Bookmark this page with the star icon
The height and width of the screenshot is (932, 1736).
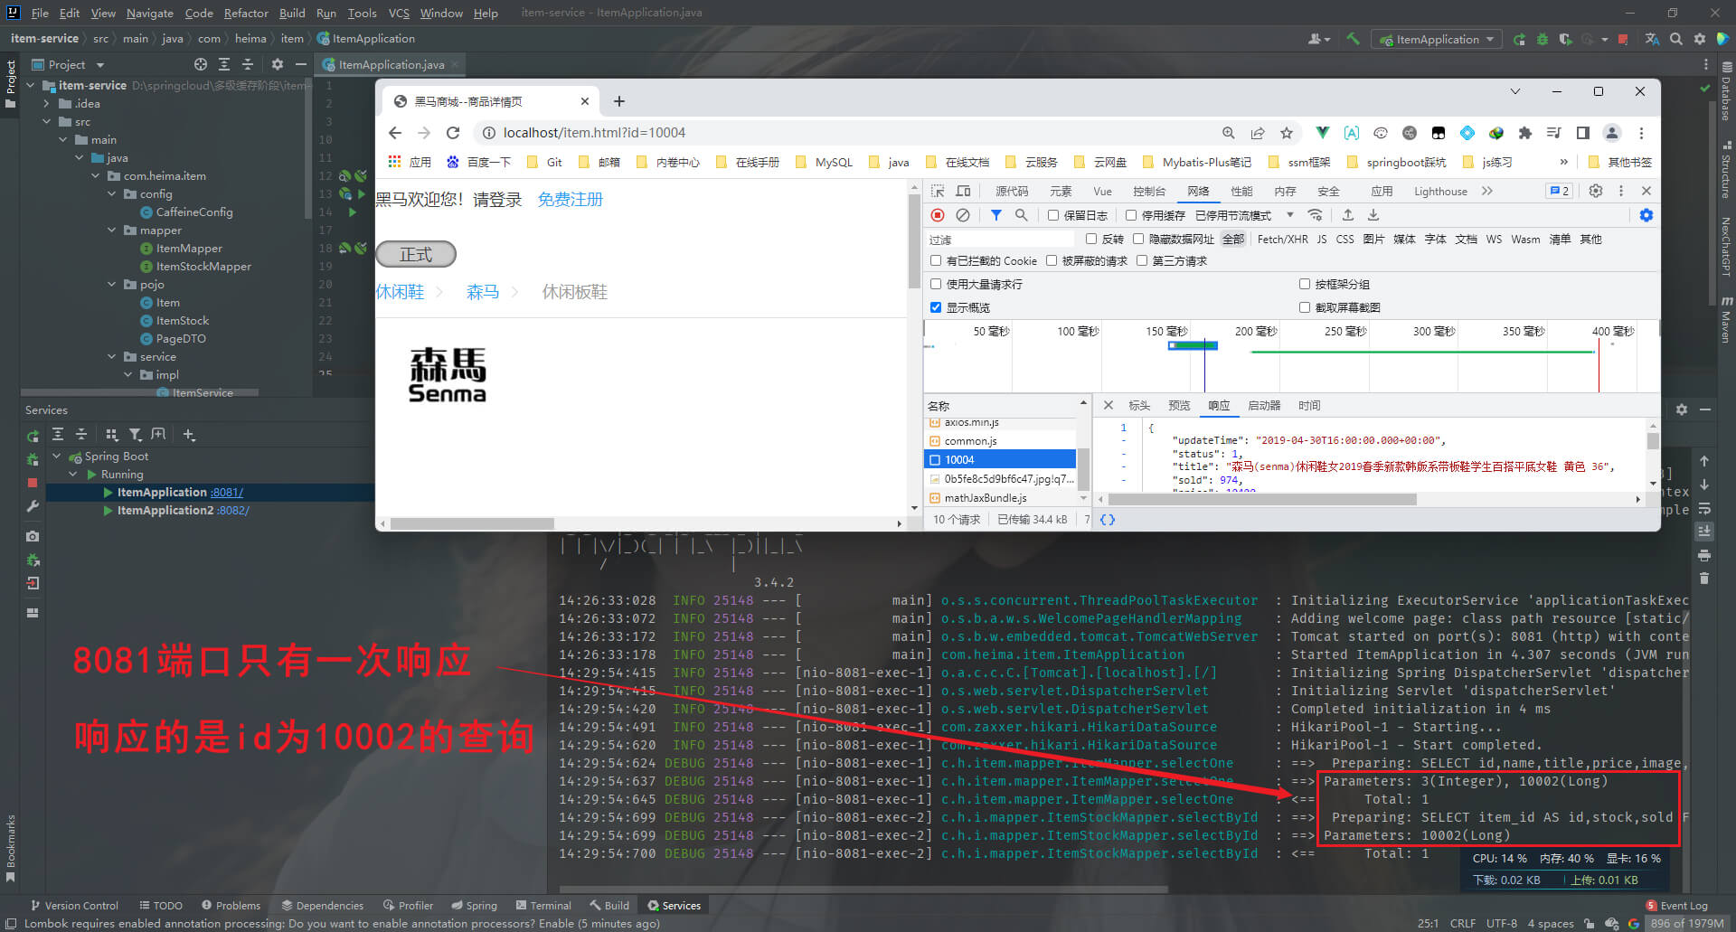pyautogui.click(x=1287, y=133)
